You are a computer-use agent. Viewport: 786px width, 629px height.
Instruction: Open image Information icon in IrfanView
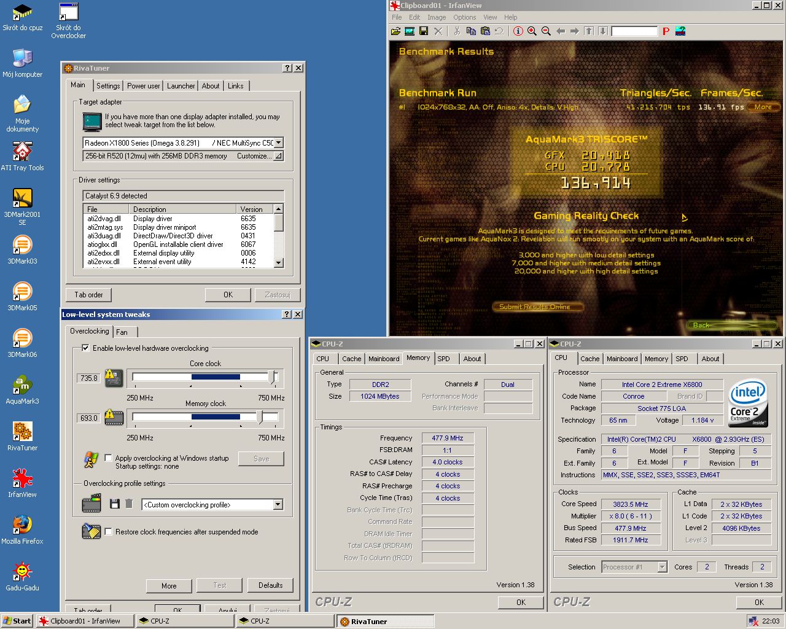tap(518, 31)
